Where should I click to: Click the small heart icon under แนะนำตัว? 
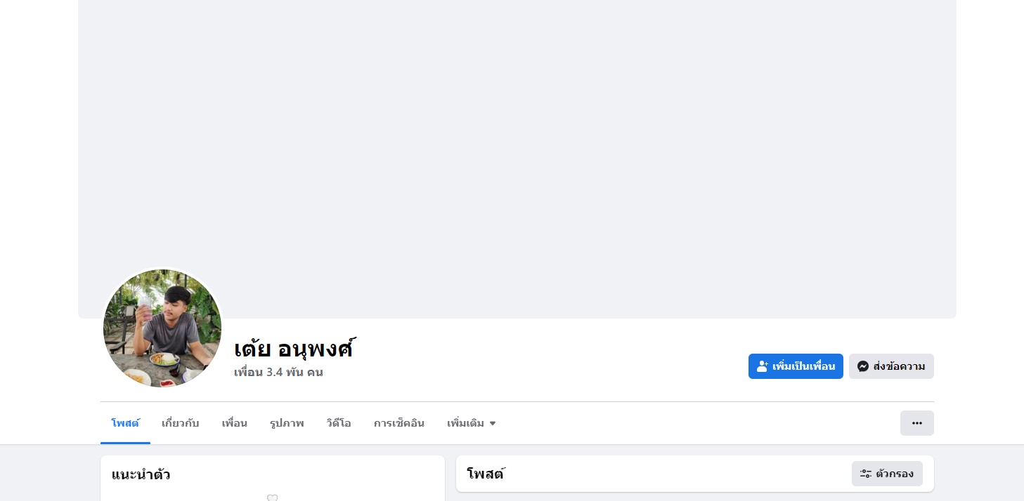coord(273,497)
